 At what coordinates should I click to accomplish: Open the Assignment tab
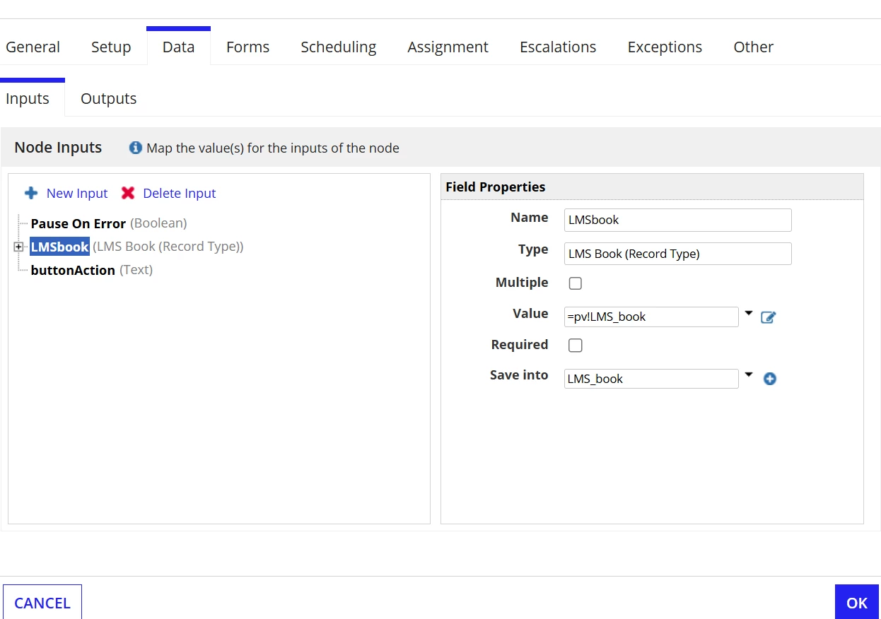448,47
